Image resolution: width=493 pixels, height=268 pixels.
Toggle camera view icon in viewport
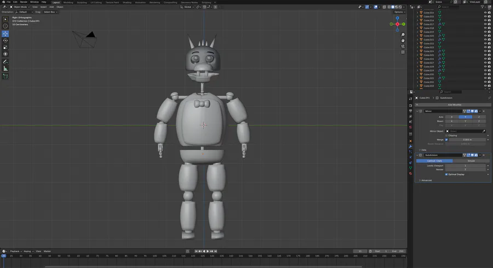pyautogui.click(x=403, y=46)
